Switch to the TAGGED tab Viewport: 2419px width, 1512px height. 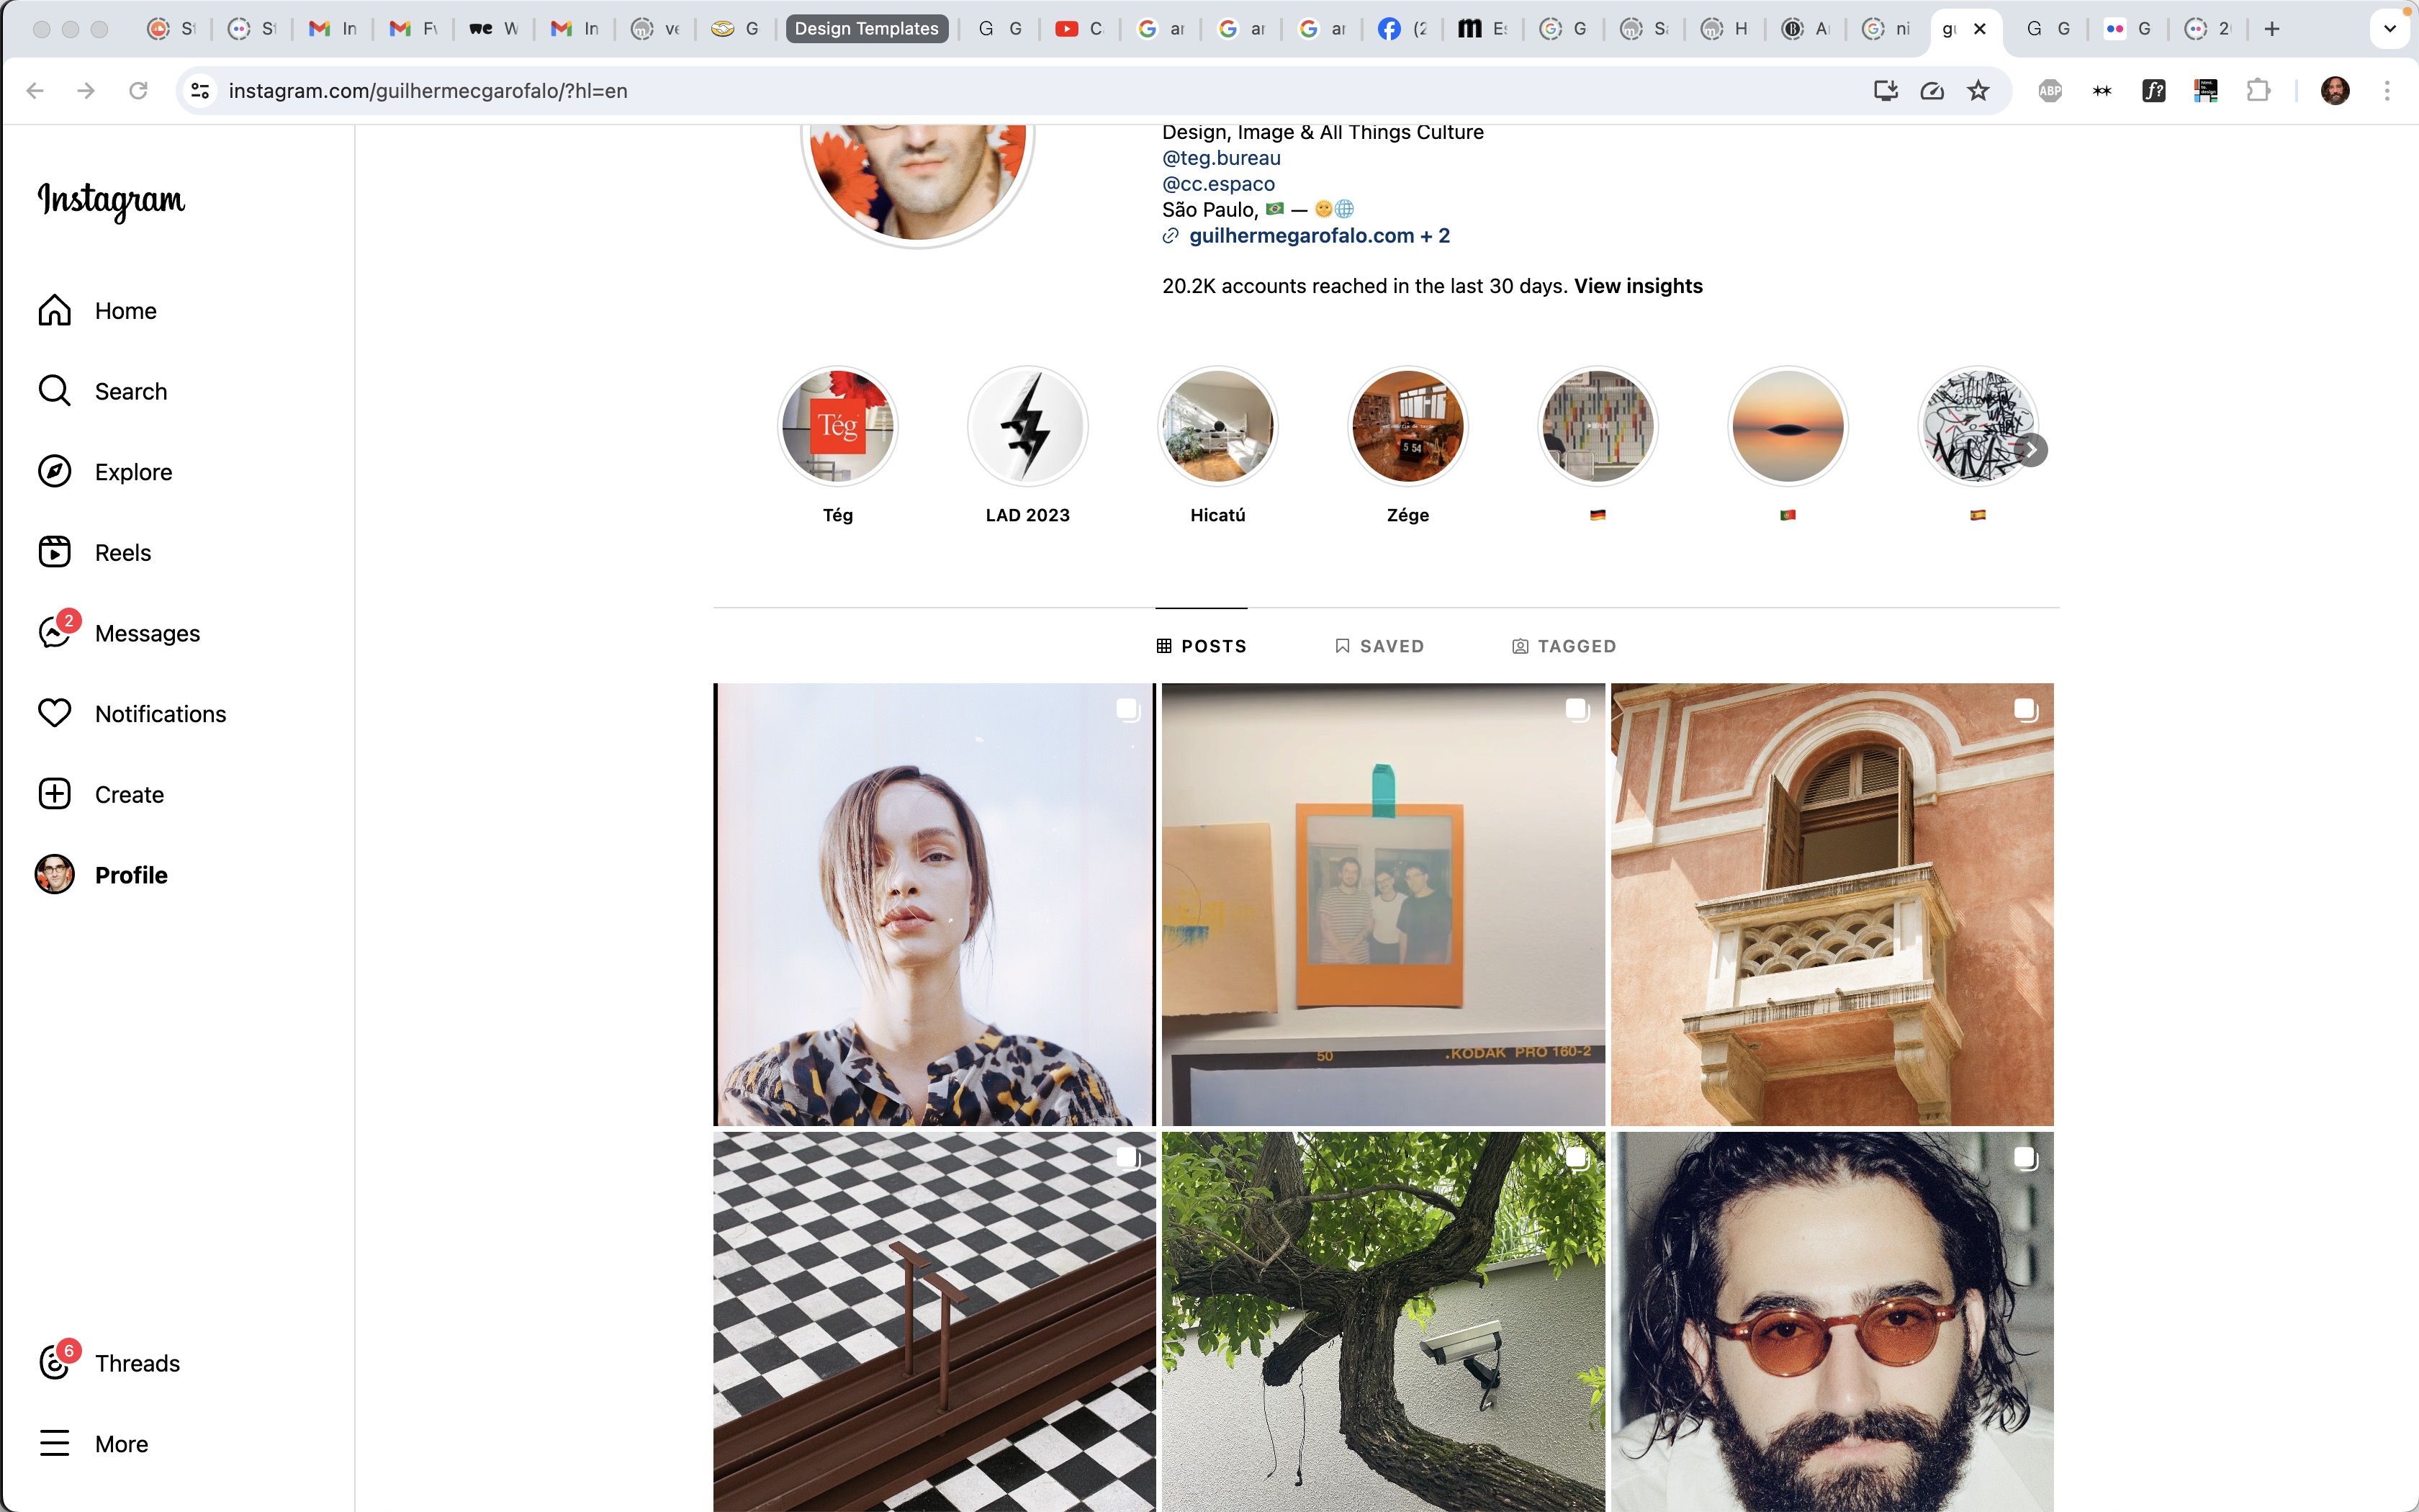(1564, 646)
